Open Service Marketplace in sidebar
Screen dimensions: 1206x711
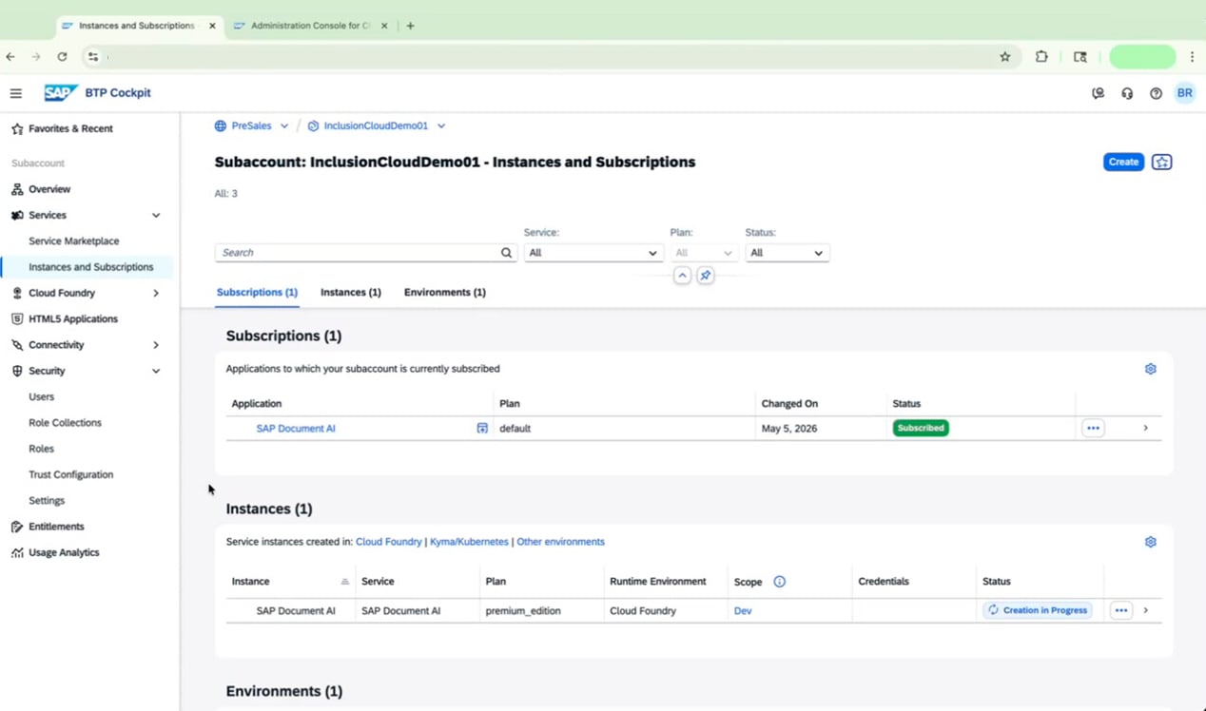point(74,241)
